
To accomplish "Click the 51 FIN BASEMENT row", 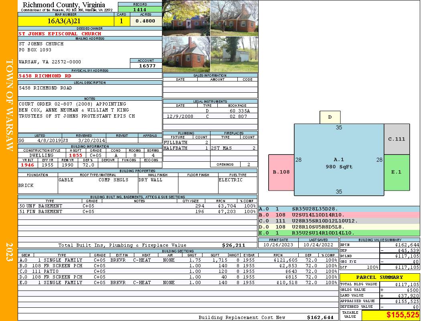I will 138,211.
